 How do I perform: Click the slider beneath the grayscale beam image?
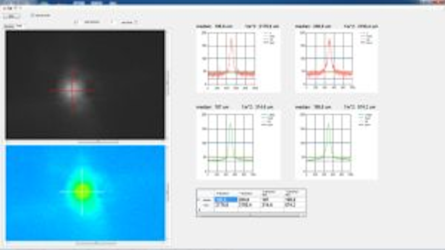(98, 141)
